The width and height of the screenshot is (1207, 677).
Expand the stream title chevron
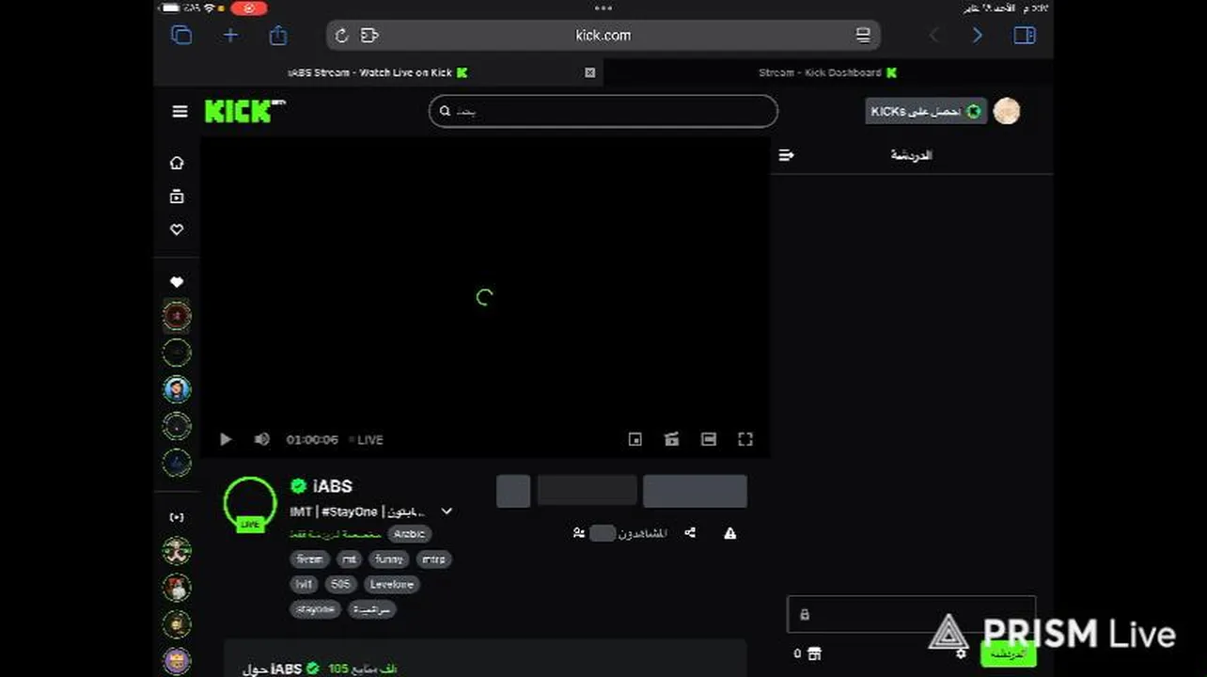click(x=447, y=512)
